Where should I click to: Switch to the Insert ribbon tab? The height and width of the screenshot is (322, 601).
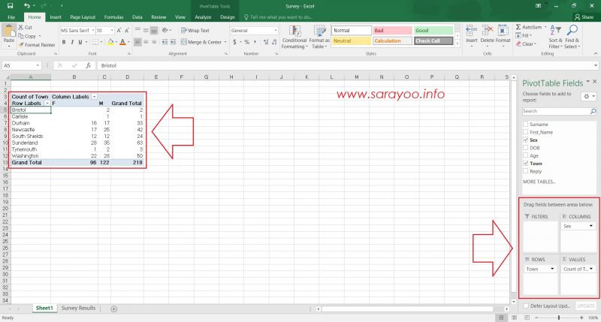coord(56,17)
